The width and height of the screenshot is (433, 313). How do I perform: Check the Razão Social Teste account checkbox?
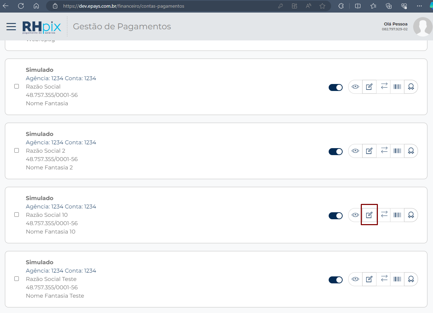(x=16, y=279)
